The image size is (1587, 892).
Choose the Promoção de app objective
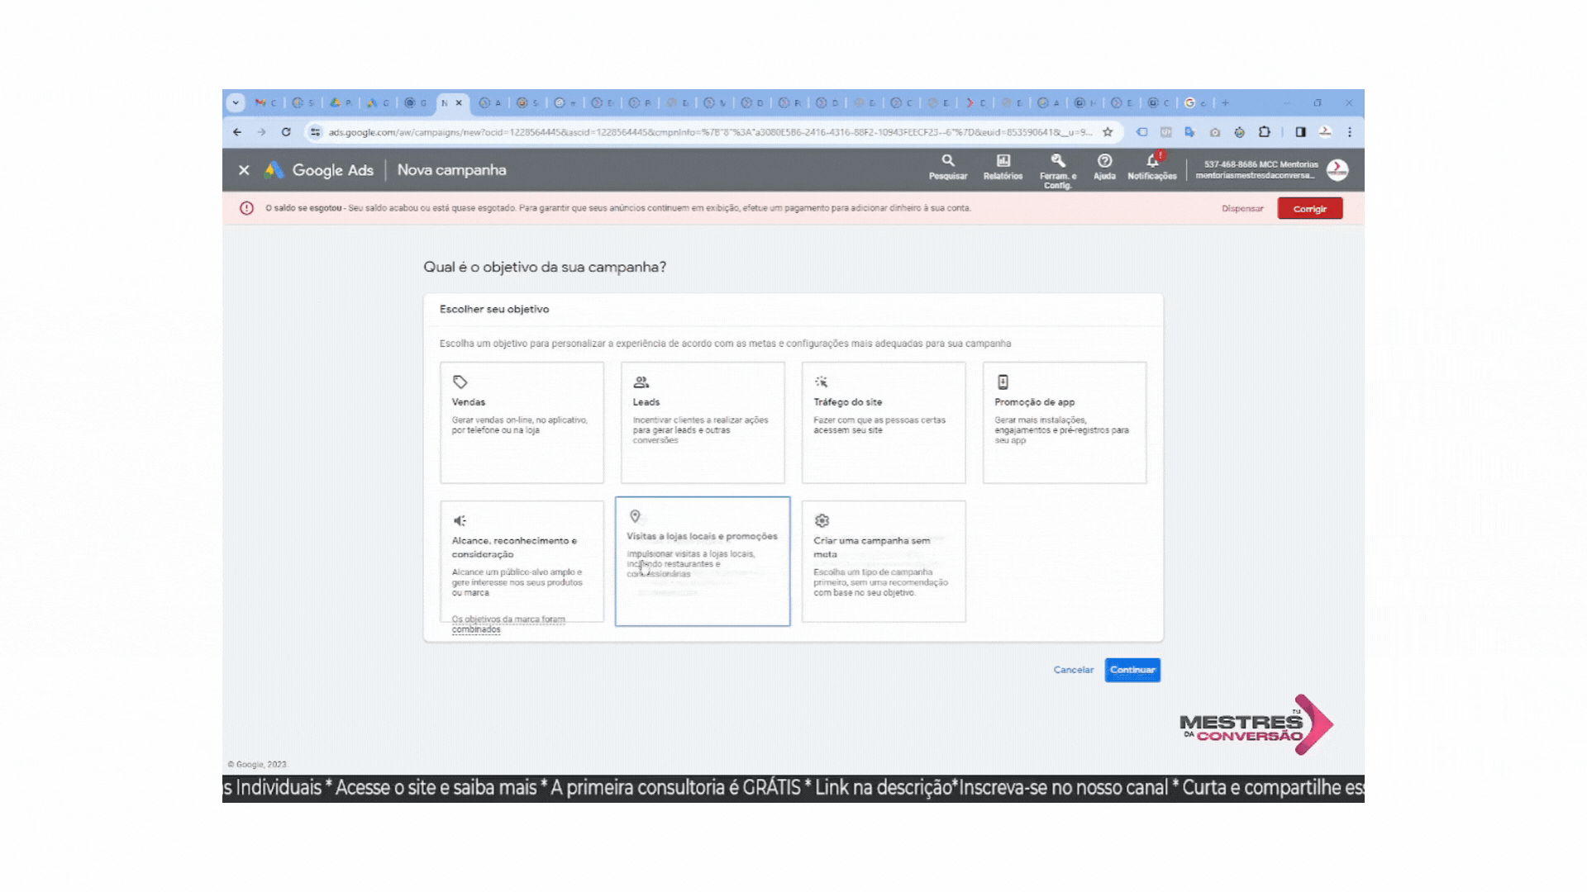coord(1064,422)
